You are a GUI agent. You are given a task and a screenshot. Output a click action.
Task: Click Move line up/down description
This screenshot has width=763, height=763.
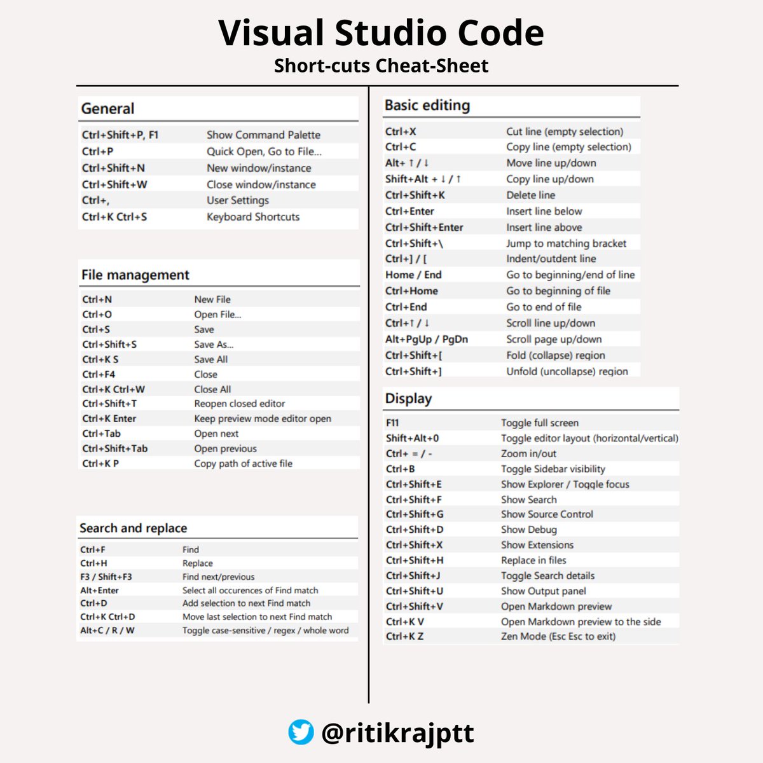[x=551, y=163]
